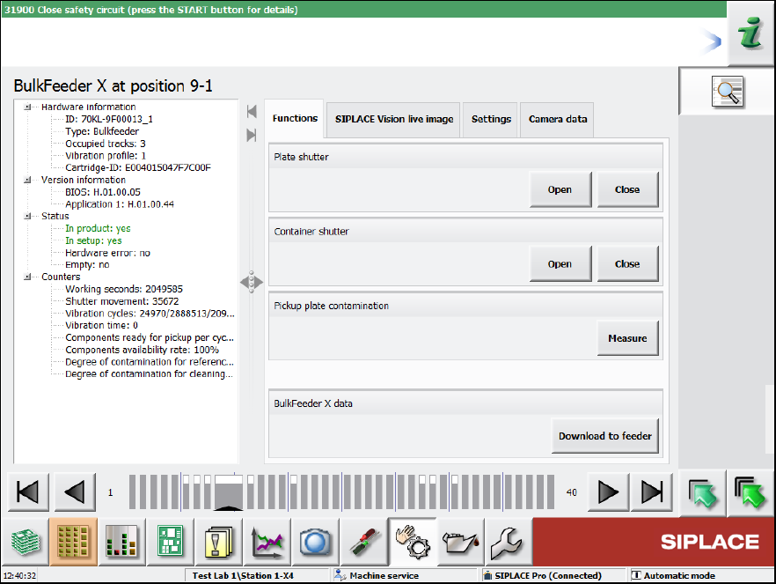Open the green info icon
The image size is (776, 584).
750,33
